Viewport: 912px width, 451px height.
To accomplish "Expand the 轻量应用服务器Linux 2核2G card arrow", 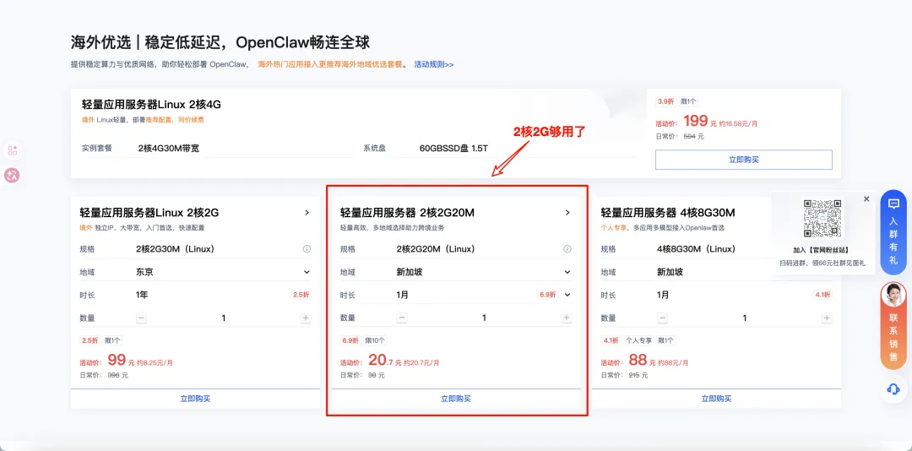I will pyautogui.click(x=307, y=213).
